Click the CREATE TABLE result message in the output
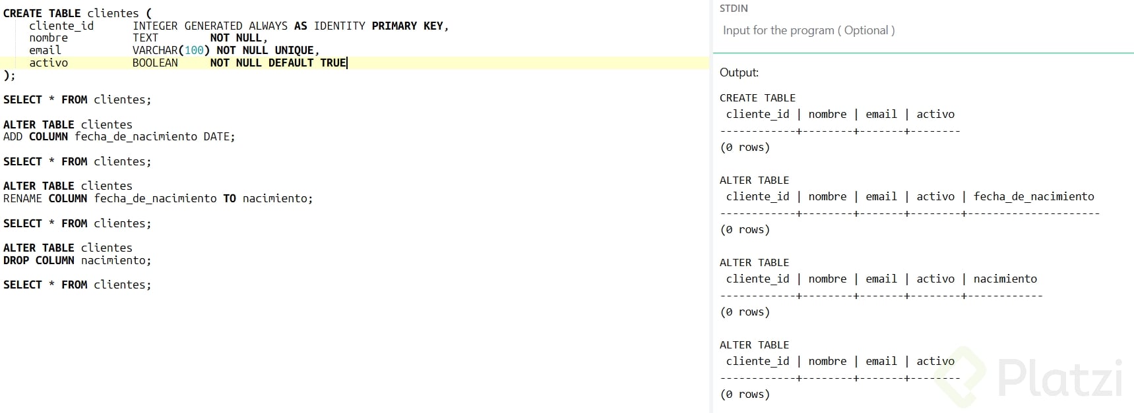 (x=757, y=97)
